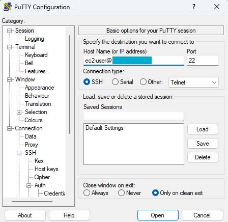Collapse the Session tree node
The height and width of the screenshot is (222, 228).
9,31
